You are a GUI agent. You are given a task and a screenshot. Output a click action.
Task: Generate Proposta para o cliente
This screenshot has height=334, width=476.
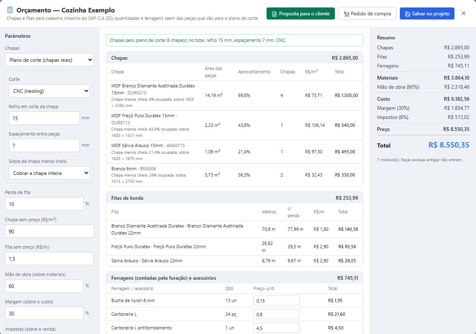pyautogui.click(x=301, y=14)
